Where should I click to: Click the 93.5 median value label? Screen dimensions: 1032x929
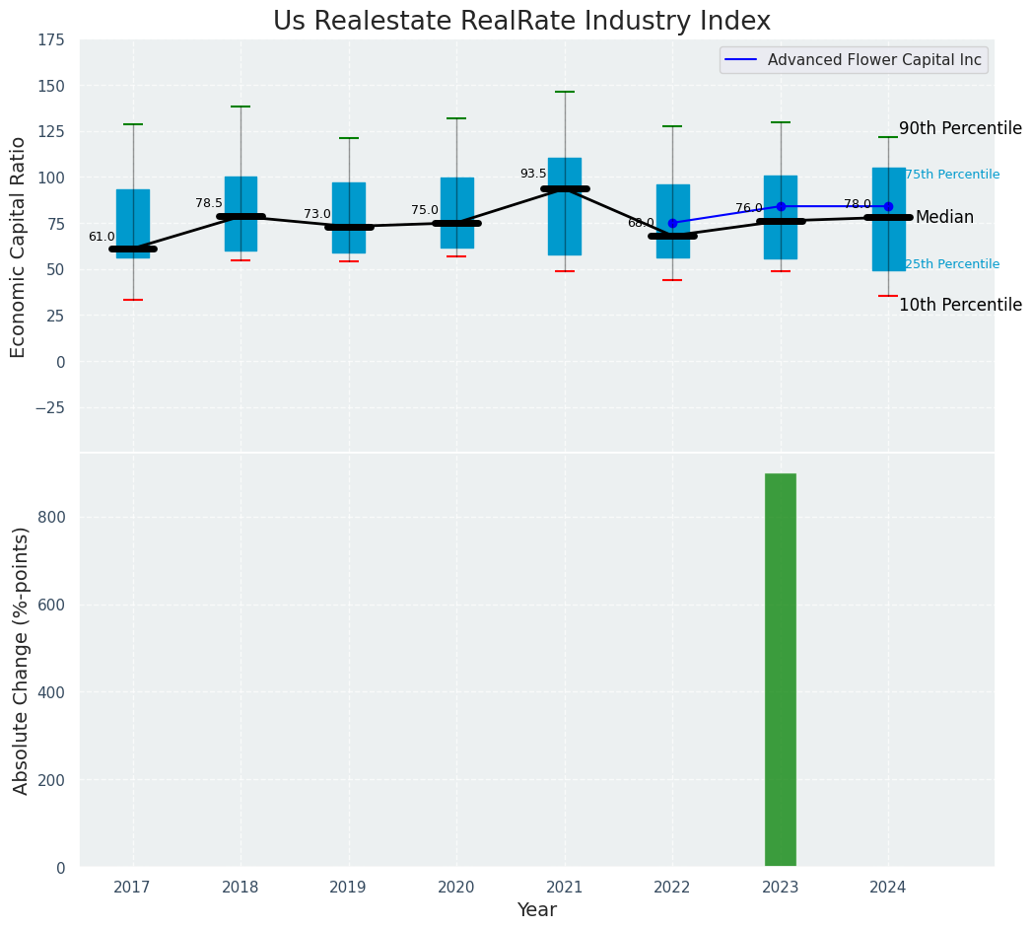(532, 175)
